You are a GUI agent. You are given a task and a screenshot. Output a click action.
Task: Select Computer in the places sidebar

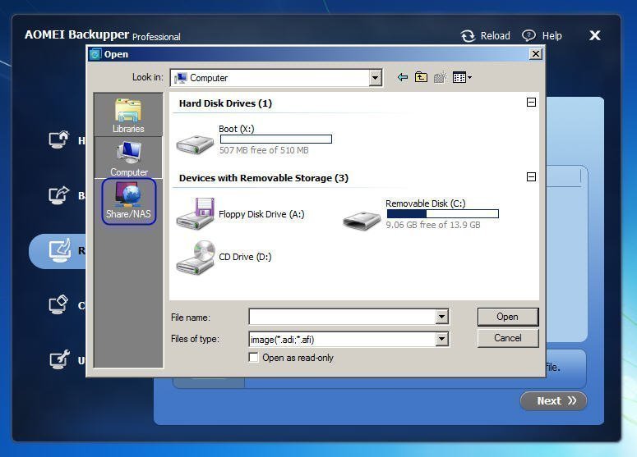click(x=128, y=158)
